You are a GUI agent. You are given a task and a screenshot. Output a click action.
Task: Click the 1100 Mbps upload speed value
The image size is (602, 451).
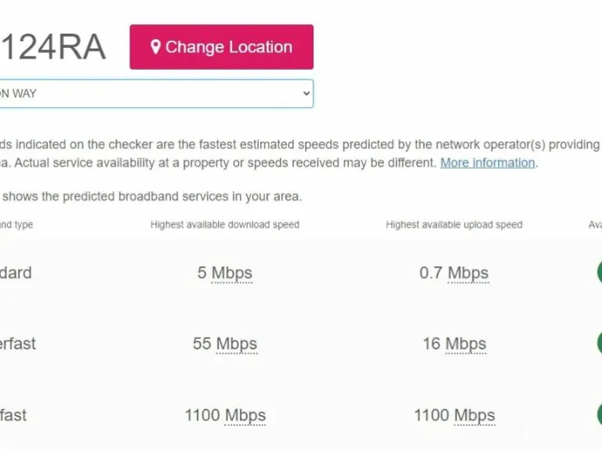coord(454,415)
